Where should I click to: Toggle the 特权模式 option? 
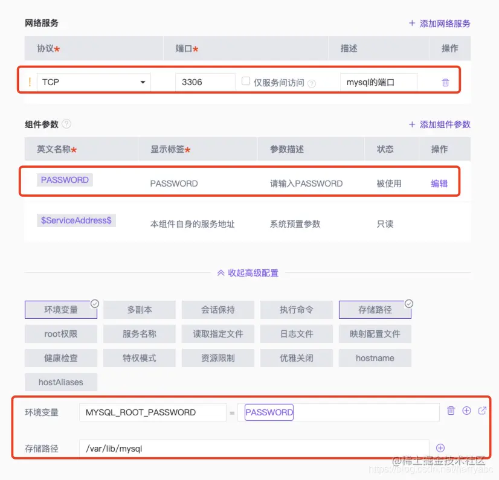point(139,357)
